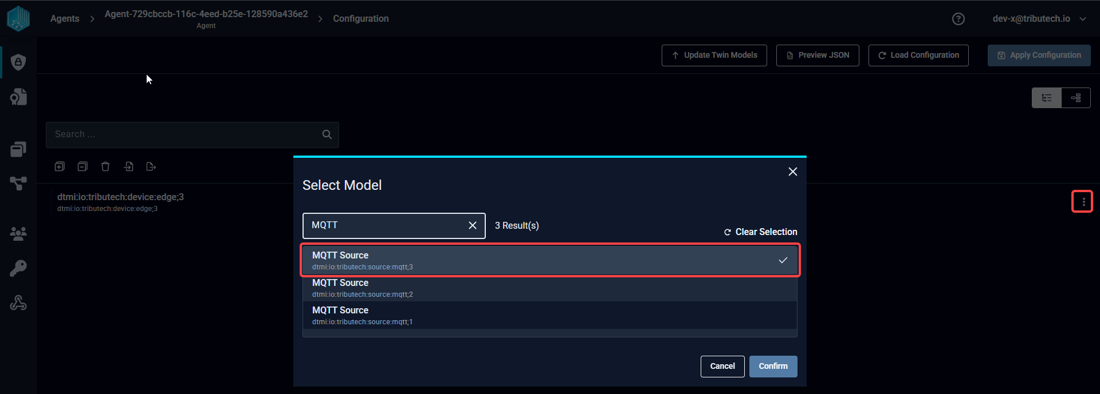
Task: Click Load Configuration button
Action: point(918,55)
